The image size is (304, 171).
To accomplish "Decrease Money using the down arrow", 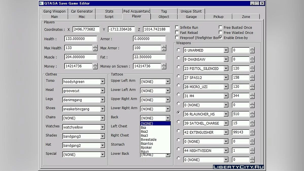I will point(95,67).
